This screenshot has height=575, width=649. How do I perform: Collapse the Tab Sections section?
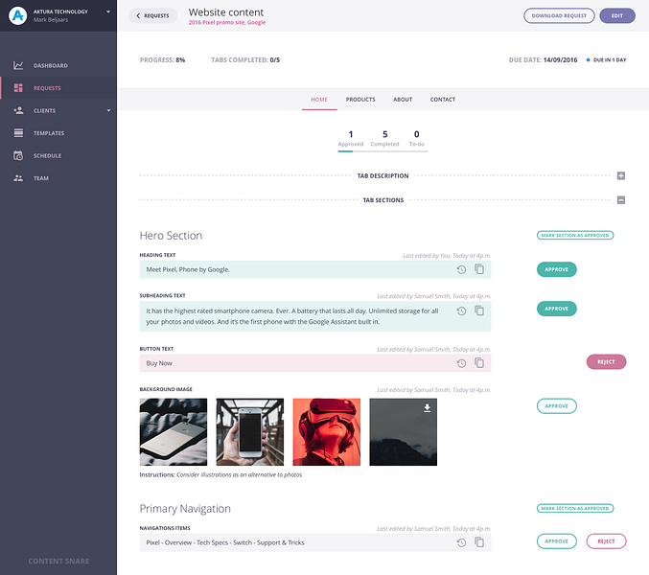coord(621,200)
